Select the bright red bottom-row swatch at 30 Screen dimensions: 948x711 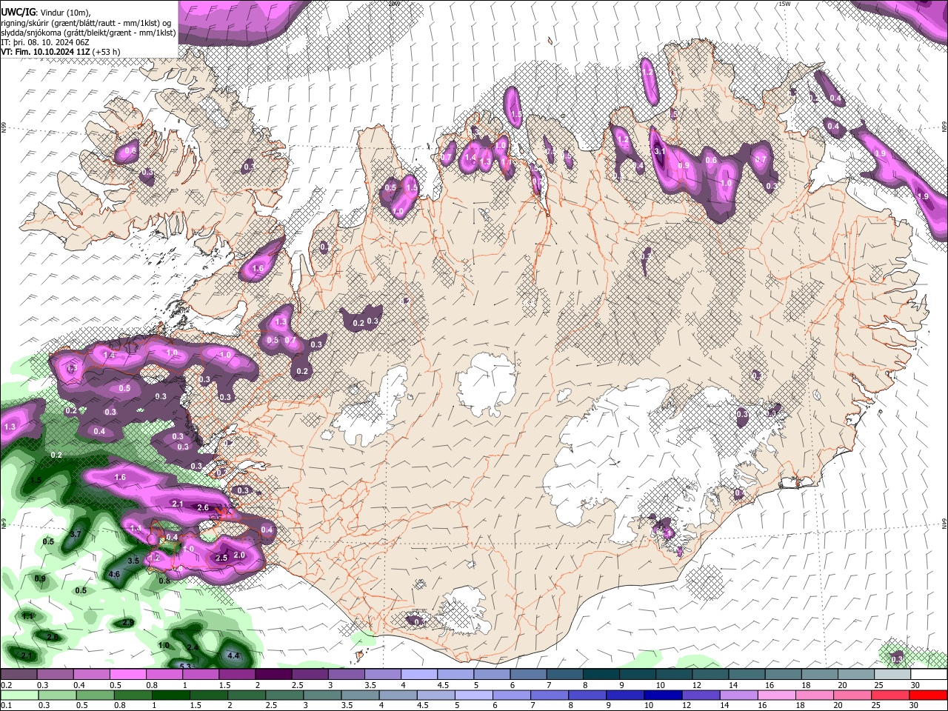pyautogui.click(x=928, y=695)
